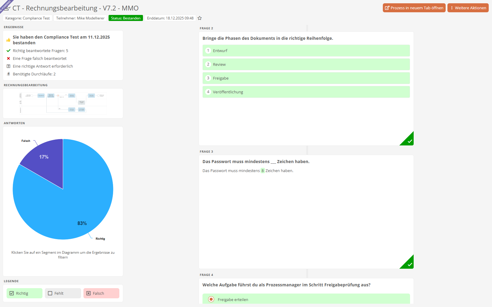This screenshot has width=492, height=307.
Task: Toggle the Falsch legend filter
Action: pos(101,293)
